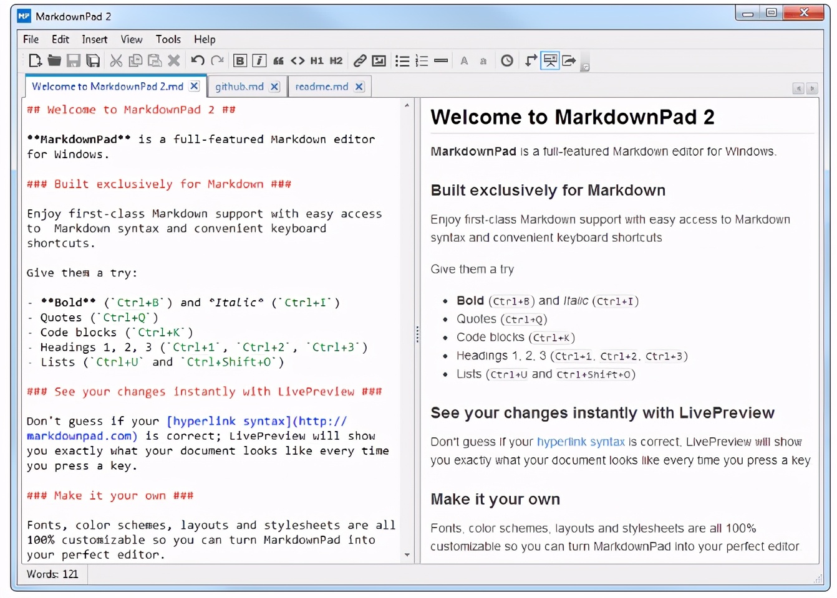Toggle the LivePreview pane icon
This screenshot has height=598, width=837.
(x=550, y=60)
